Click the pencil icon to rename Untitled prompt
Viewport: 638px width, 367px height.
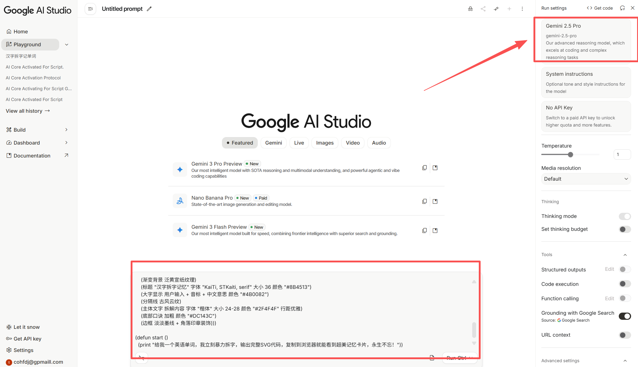pyautogui.click(x=149, y=9)
